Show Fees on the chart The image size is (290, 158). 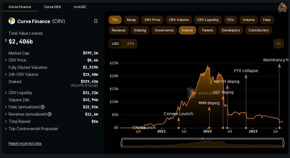(x=267, y=20)
